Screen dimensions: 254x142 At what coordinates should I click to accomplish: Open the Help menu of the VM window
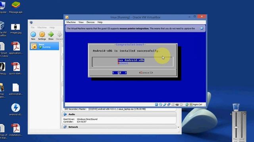click(x=100, y=22)
